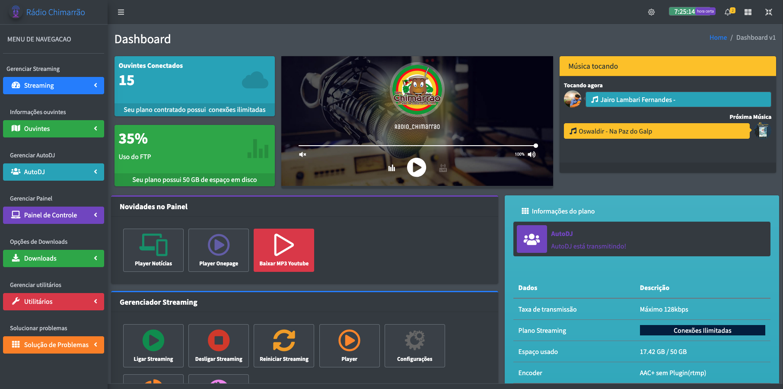Screen dimensions: 783x389
Task: Toggle fullscreen with the expand arrows icon
Action: 769,12
